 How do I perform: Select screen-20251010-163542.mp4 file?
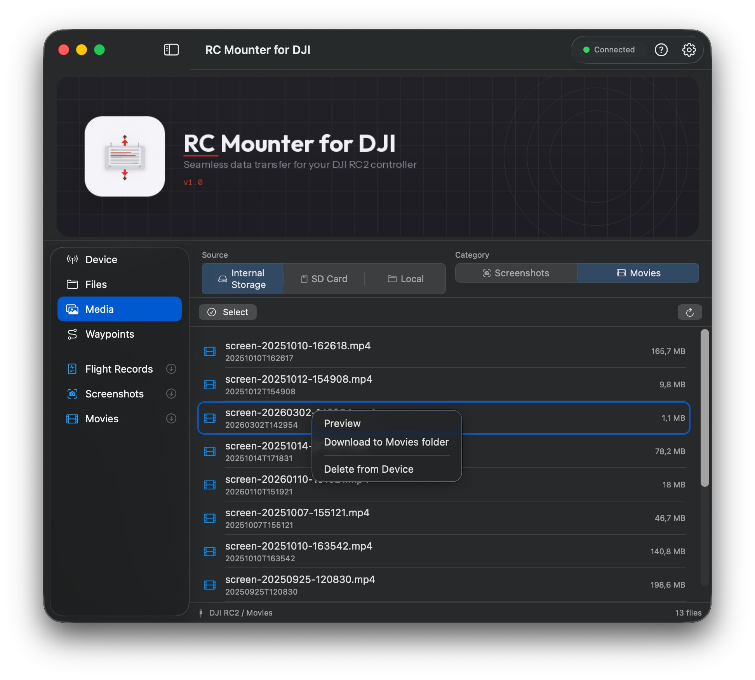[x=444, y=552]
